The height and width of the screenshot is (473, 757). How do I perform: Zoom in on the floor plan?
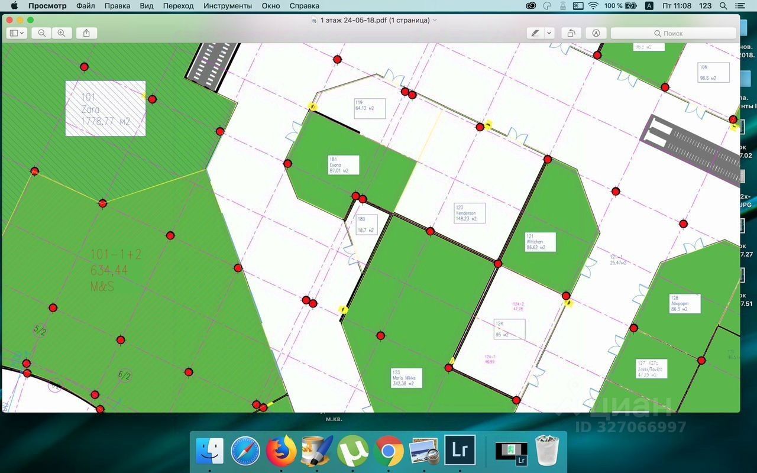coord(62,33)
